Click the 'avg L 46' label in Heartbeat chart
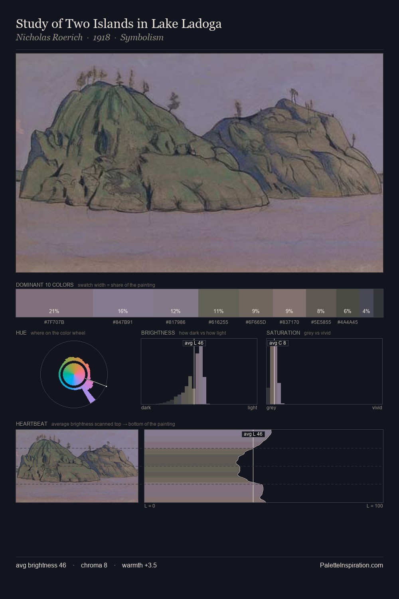Screen dimensions: 399x599 pyautogui.click(x=253, y=434)
